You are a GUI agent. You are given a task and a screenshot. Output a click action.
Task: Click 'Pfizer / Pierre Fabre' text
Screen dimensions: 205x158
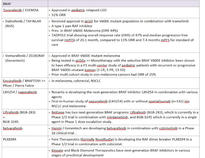coord(19,86)
